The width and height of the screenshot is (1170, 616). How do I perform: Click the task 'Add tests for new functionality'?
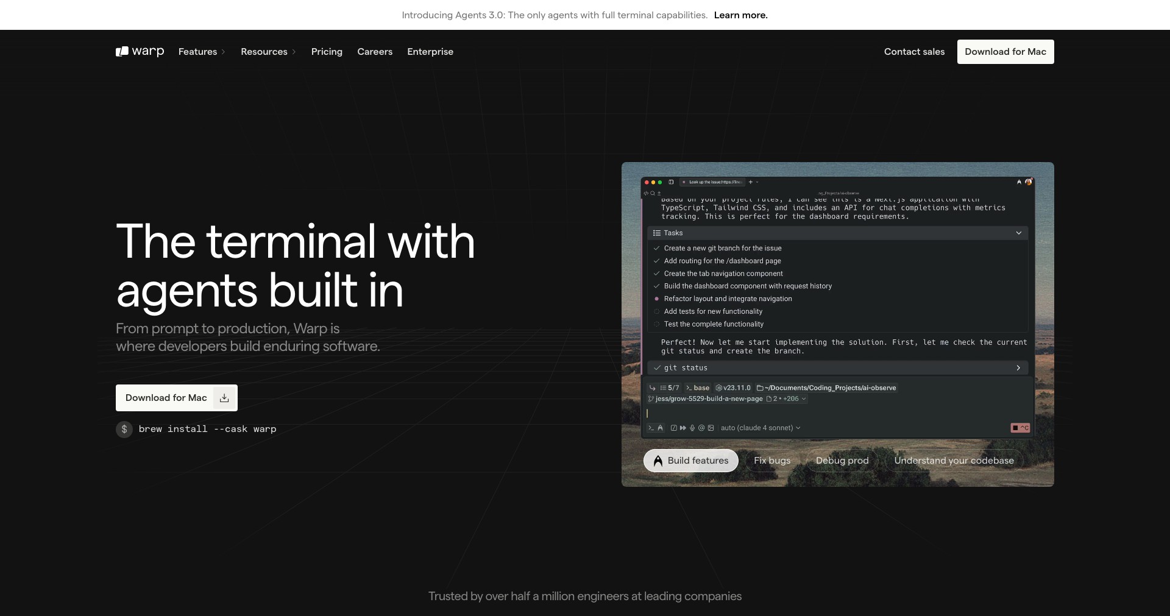713,311
